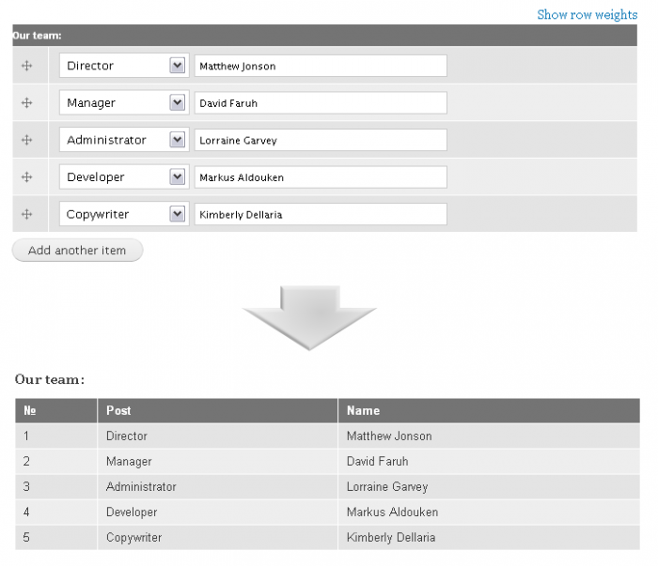The image size is (658, 566).
Task: Open the Director post dropdown
Action: tap(124, 66)
